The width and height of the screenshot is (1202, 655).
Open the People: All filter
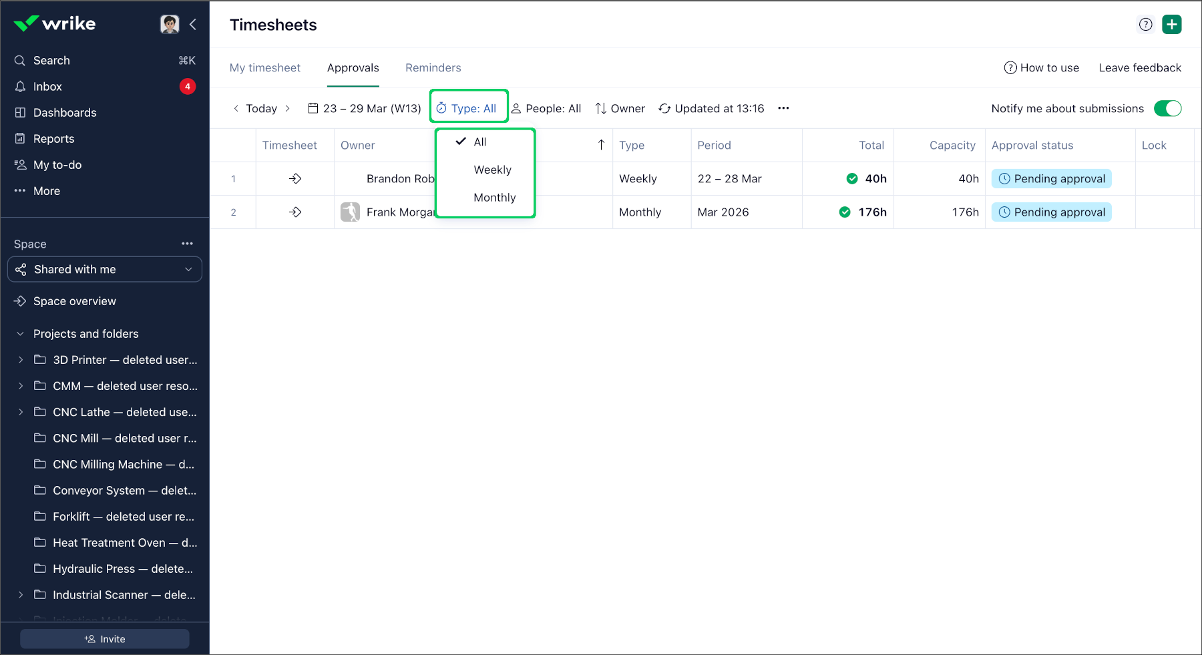pos(546,108)
